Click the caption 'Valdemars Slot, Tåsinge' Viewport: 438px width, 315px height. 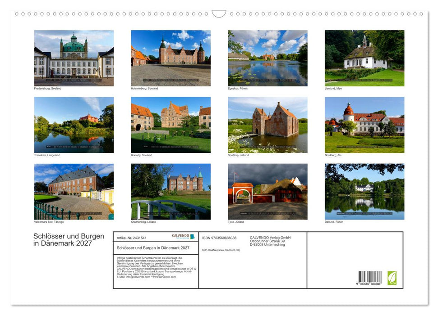tap(49, 222)
